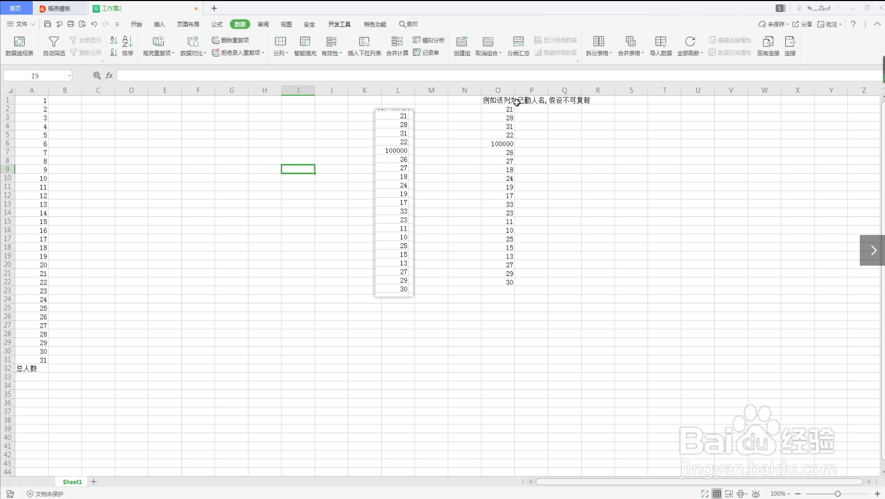Enable AutoFilter (自动筛选)
This screenshot has height=499, width=885.
(x=54, y=46)
